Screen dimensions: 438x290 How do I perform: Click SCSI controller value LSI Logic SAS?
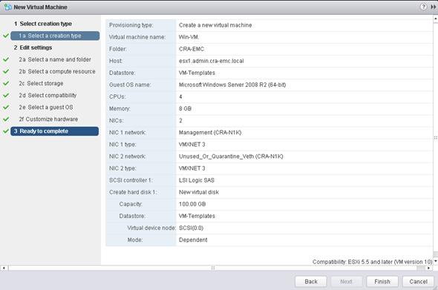coord(197,180)
